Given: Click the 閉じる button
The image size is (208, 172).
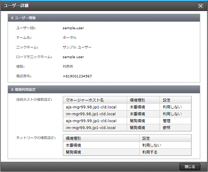Looking at the screenshot, I should pyautogui.click(x=190, y=166).
